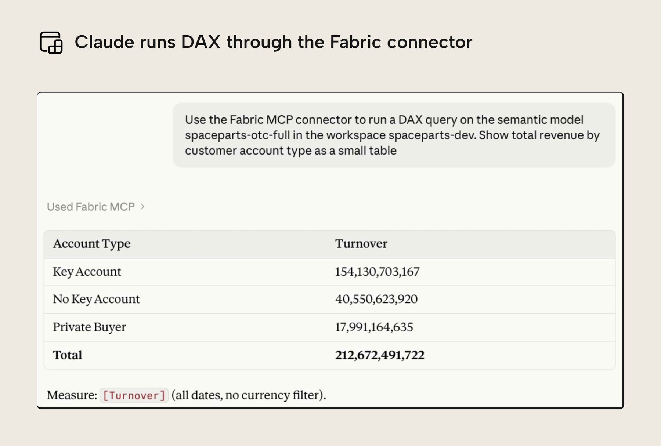
Task: Expand the Used Fabric MCP chevron
Action: [x=142, y=207]
